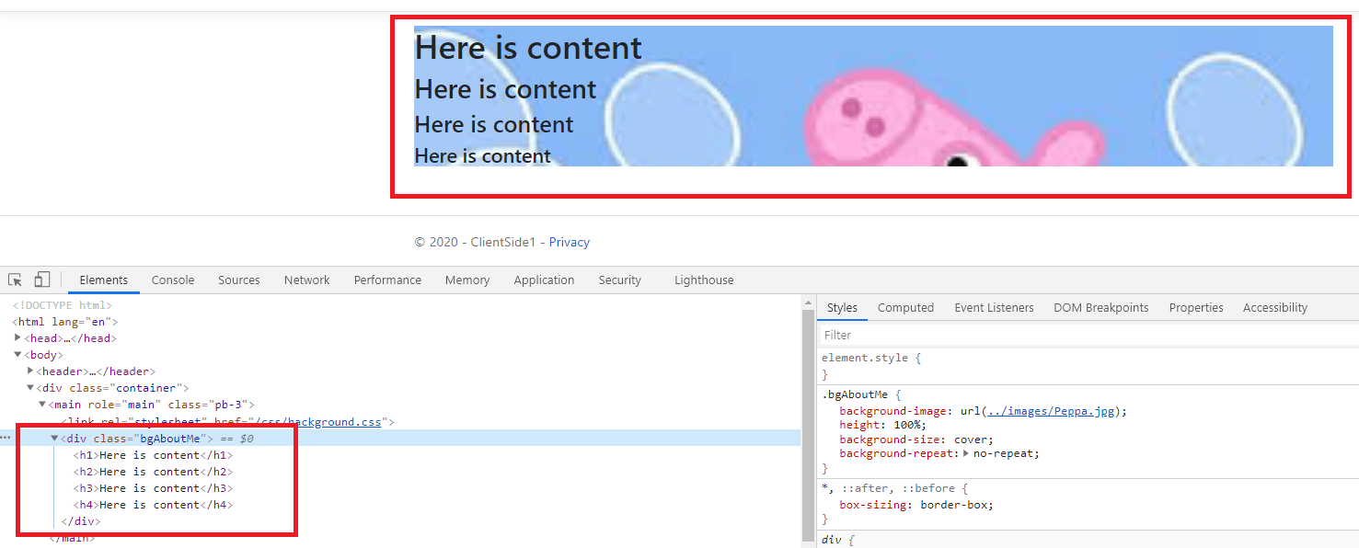1359x548 pixels.
Task: Click the copyright 2020 ClientSide1 text
Action: [x=476, y=243]
